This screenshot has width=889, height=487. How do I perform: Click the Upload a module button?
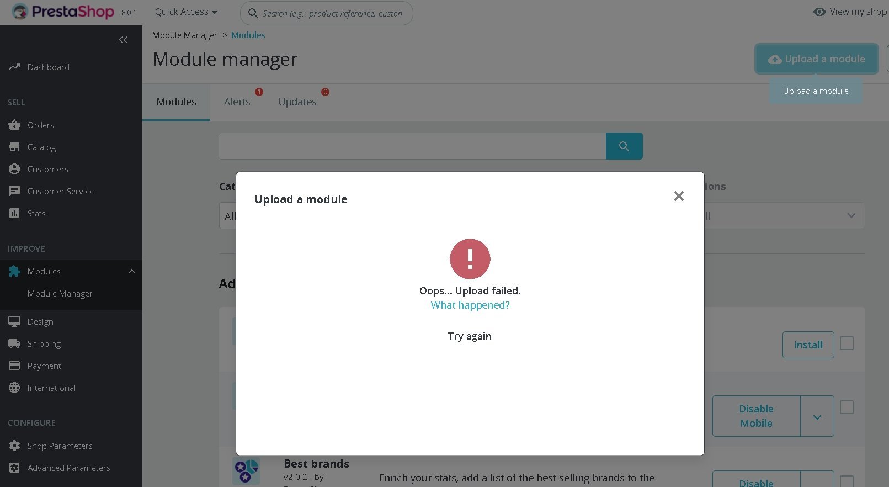[816, 59]
